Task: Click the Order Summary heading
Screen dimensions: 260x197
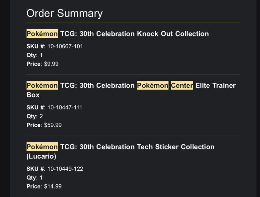Action: click(64, 13)
